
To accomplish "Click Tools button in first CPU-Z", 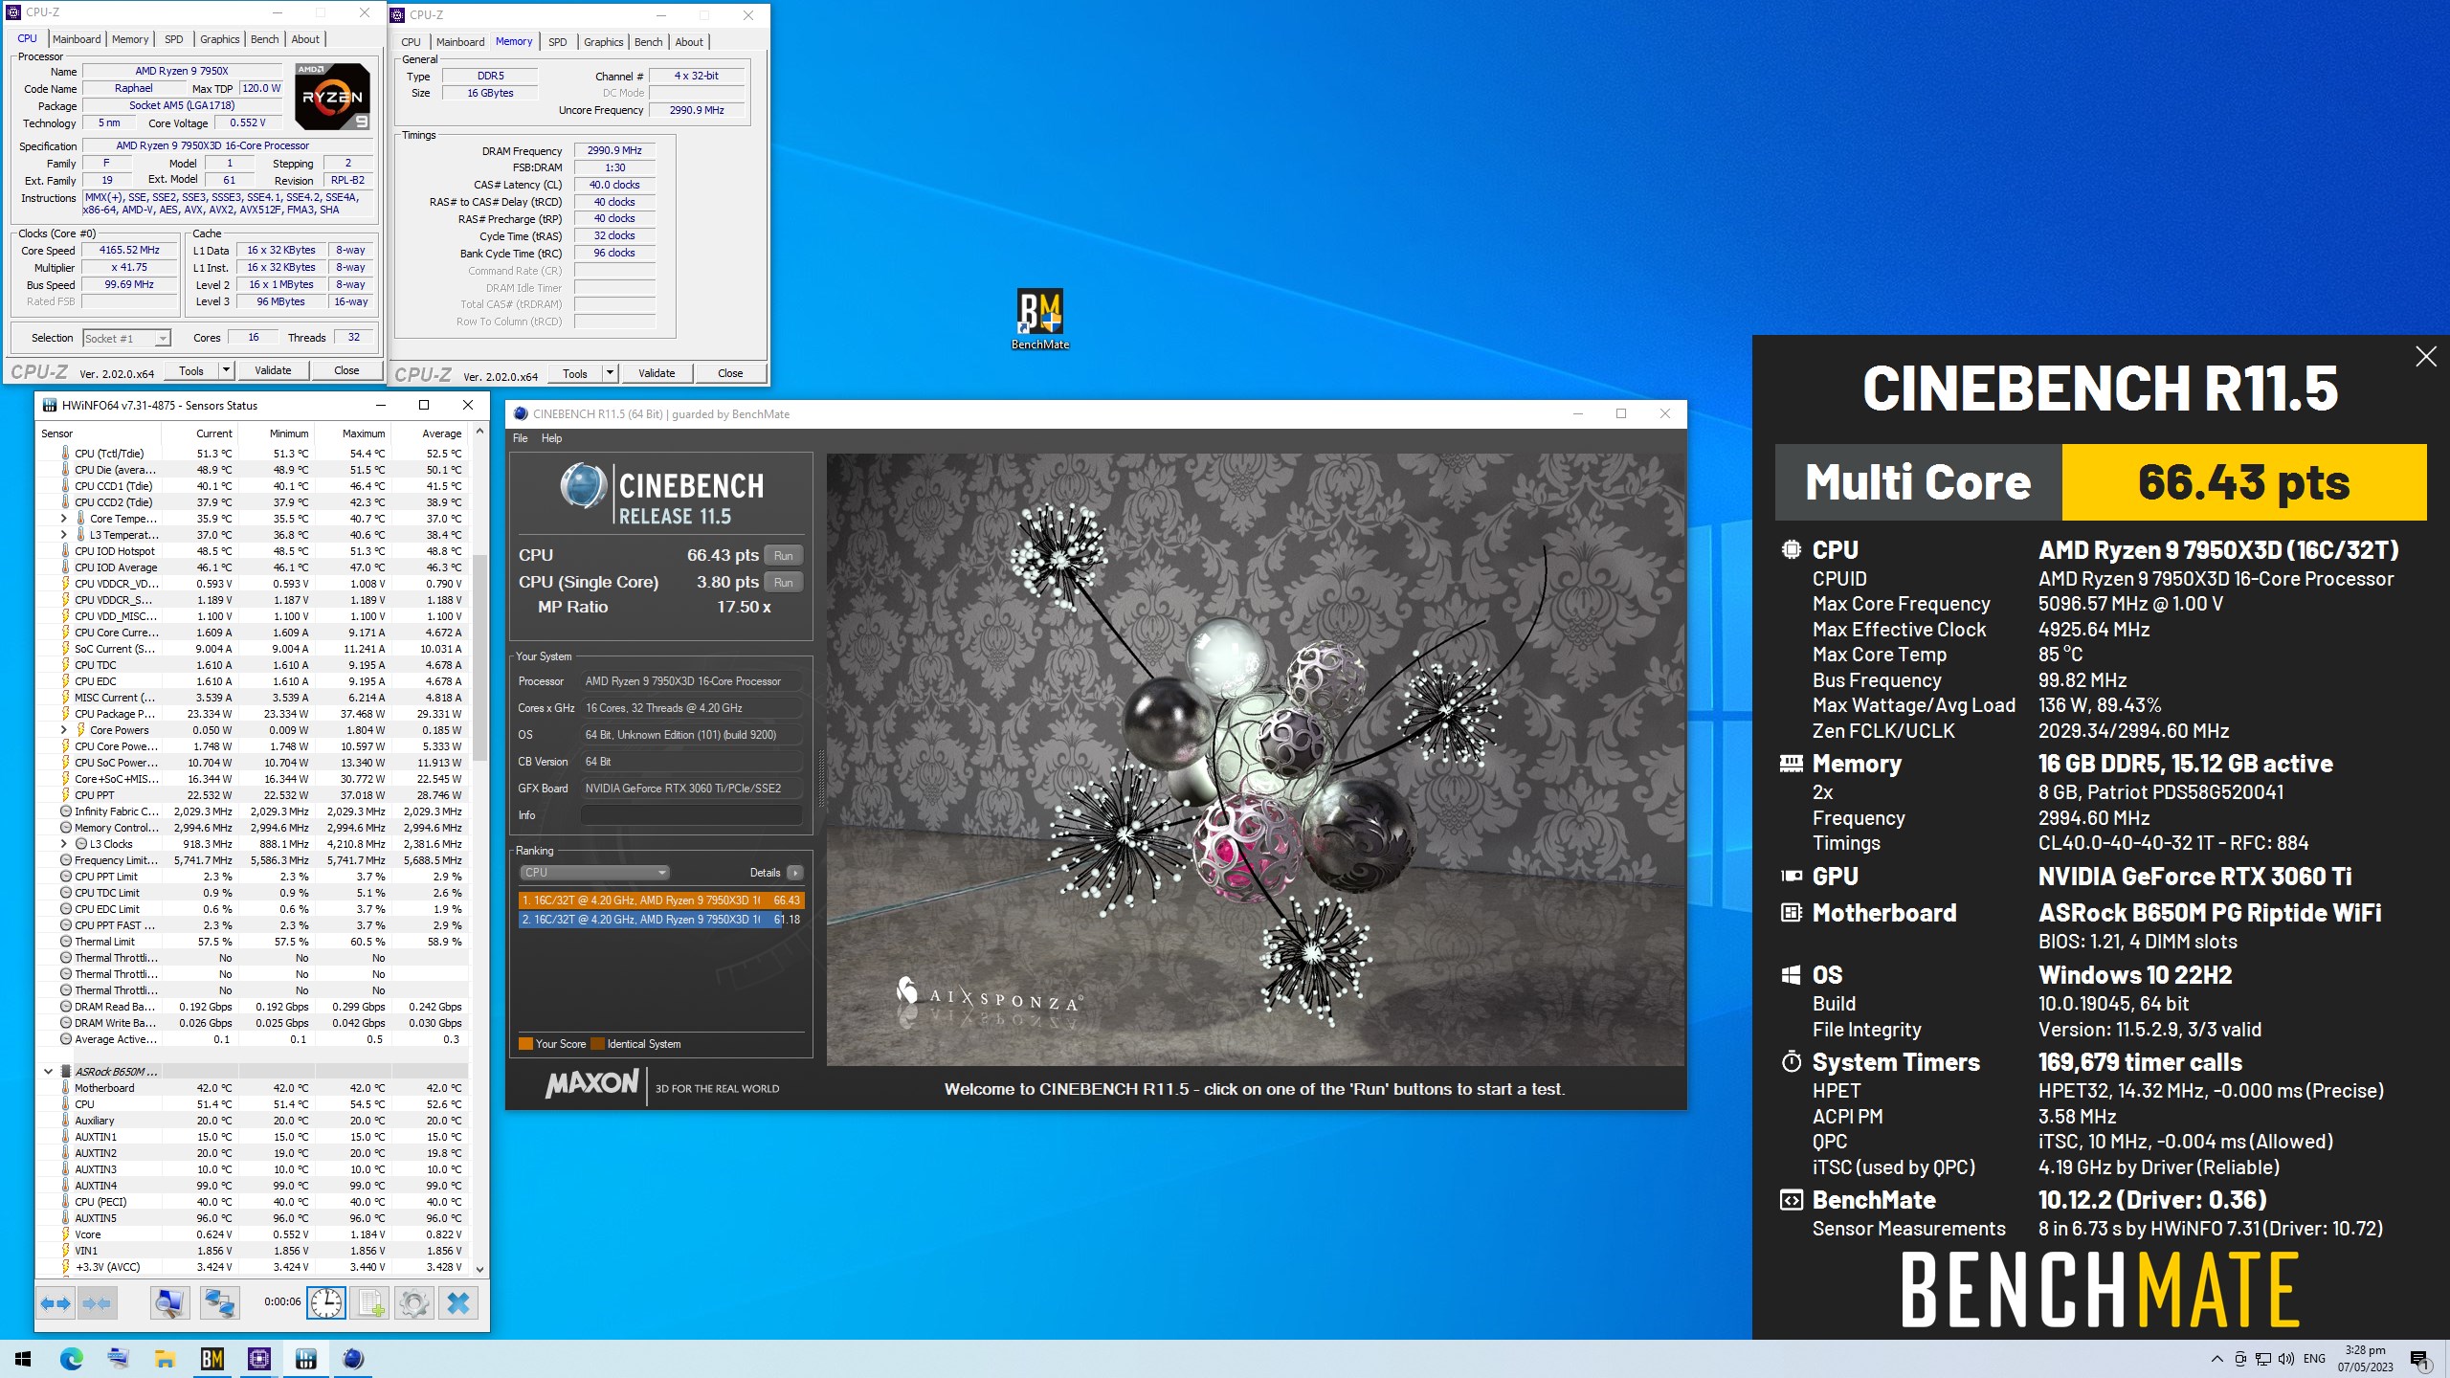I will tap(191, 370).
